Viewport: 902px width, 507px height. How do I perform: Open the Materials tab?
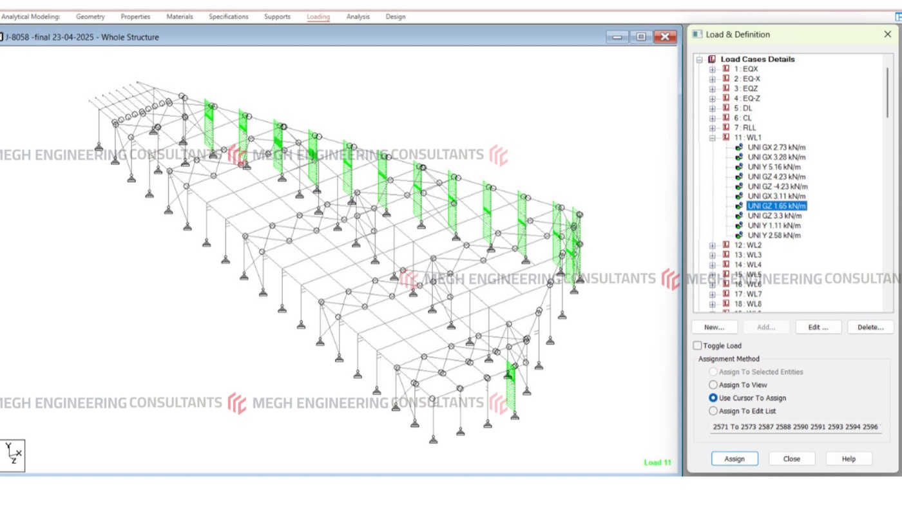[180, 17]
